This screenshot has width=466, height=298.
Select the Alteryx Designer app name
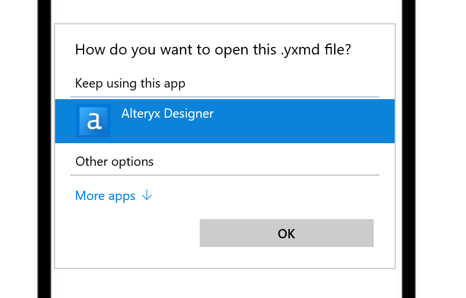coord(167,114)
